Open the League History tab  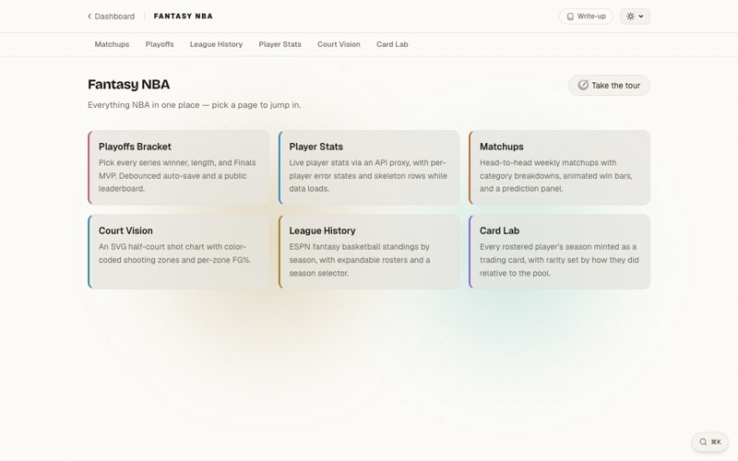click(217, 44)
